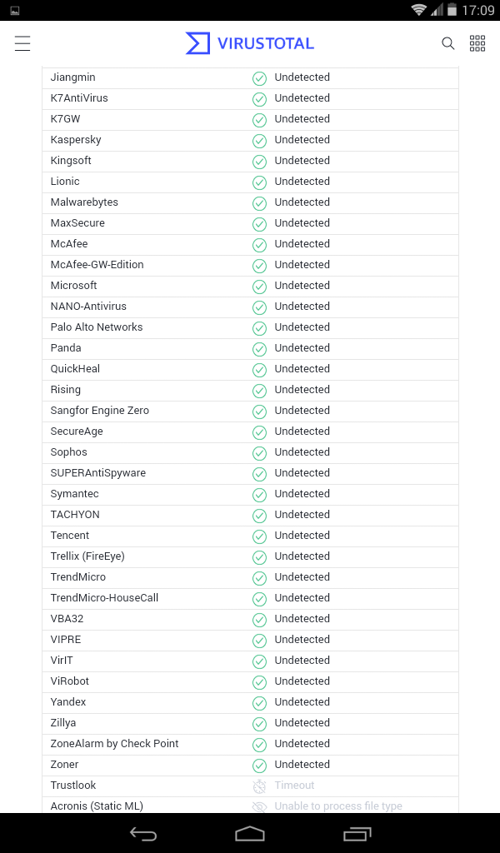Click the VirusTotal logo
Image resolution: width=500 pixels, height=853 pixels.
pos(197,43)
